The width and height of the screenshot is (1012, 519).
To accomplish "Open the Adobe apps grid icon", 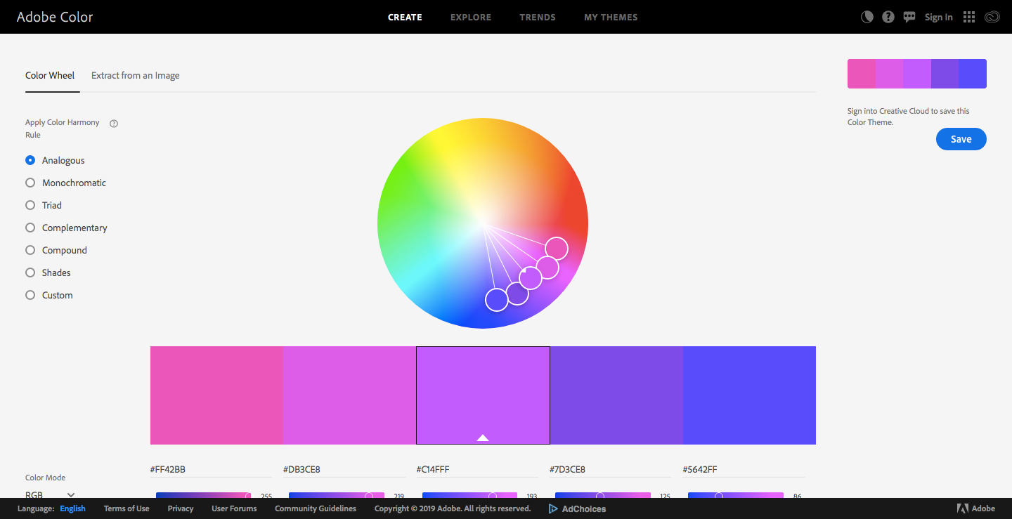I will coord(969,17).
